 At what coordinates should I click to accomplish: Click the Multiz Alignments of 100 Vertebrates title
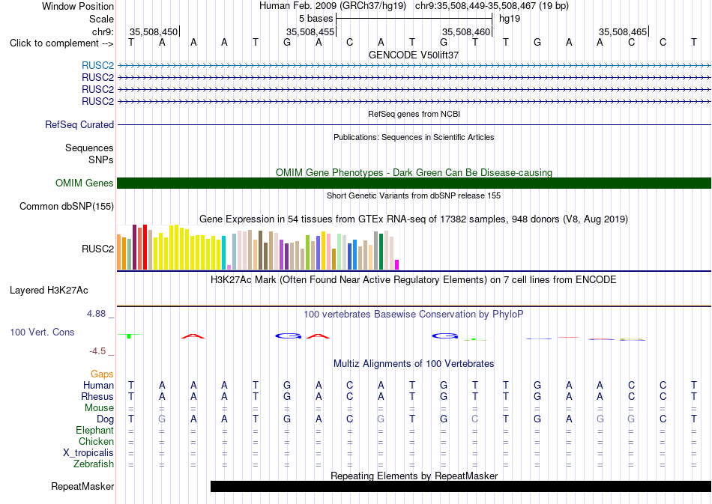[x=414, y=364]
